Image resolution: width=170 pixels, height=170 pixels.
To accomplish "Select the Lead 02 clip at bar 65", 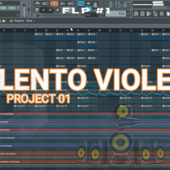I will pos(151,108).
